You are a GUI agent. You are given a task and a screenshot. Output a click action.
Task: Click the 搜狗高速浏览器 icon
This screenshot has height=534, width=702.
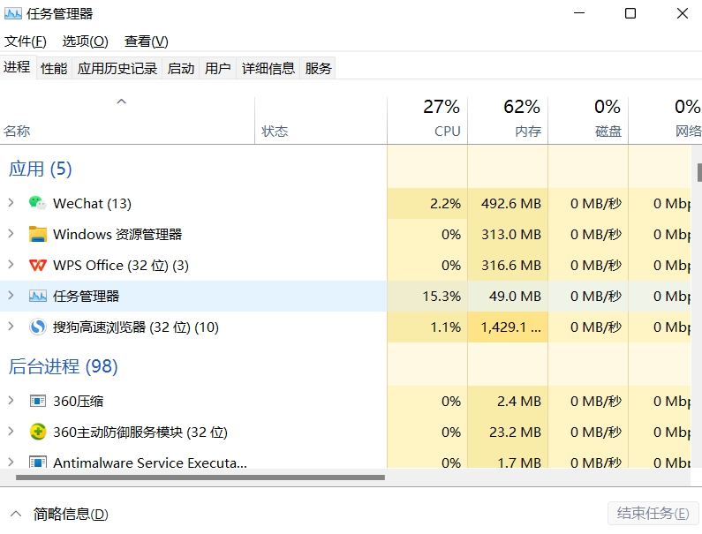point(37,327)
